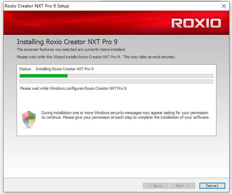Click the 'Installing Roxio Creator NXT Pro 9' heading

pos(67,42)
